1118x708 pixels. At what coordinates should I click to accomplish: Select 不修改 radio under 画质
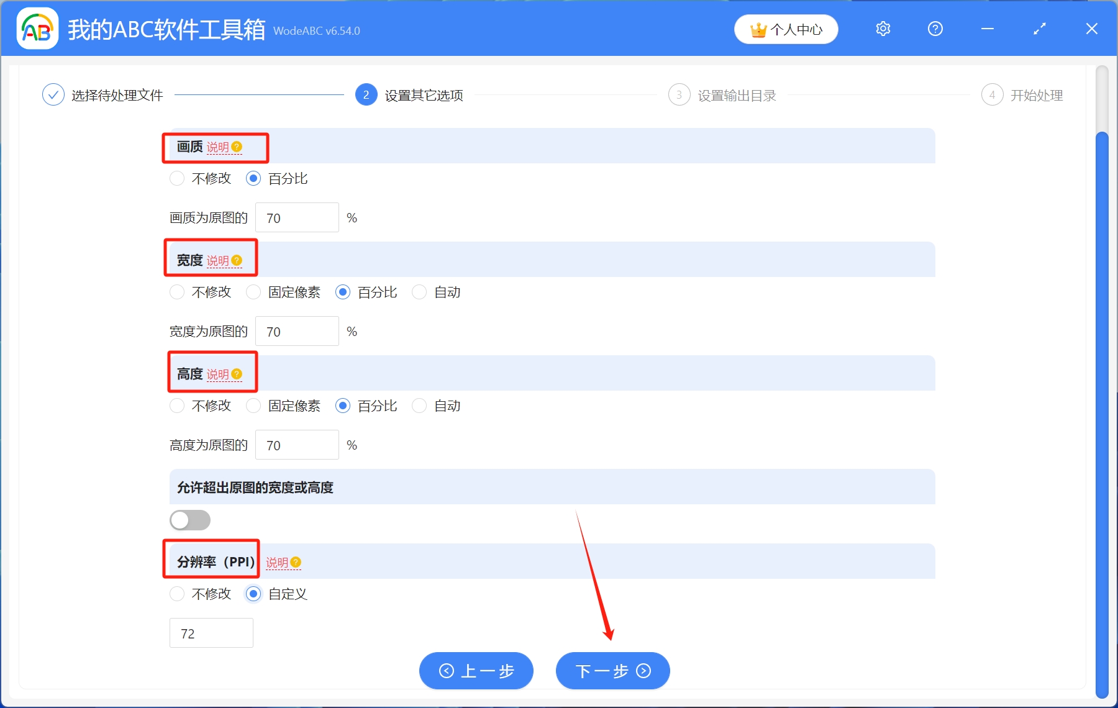tap(177, 178)
